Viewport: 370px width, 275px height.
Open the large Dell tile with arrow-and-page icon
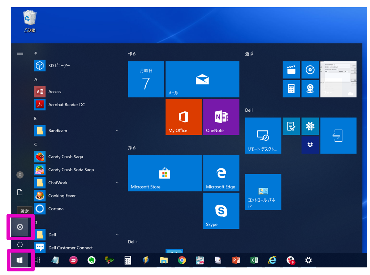(338, 136)
